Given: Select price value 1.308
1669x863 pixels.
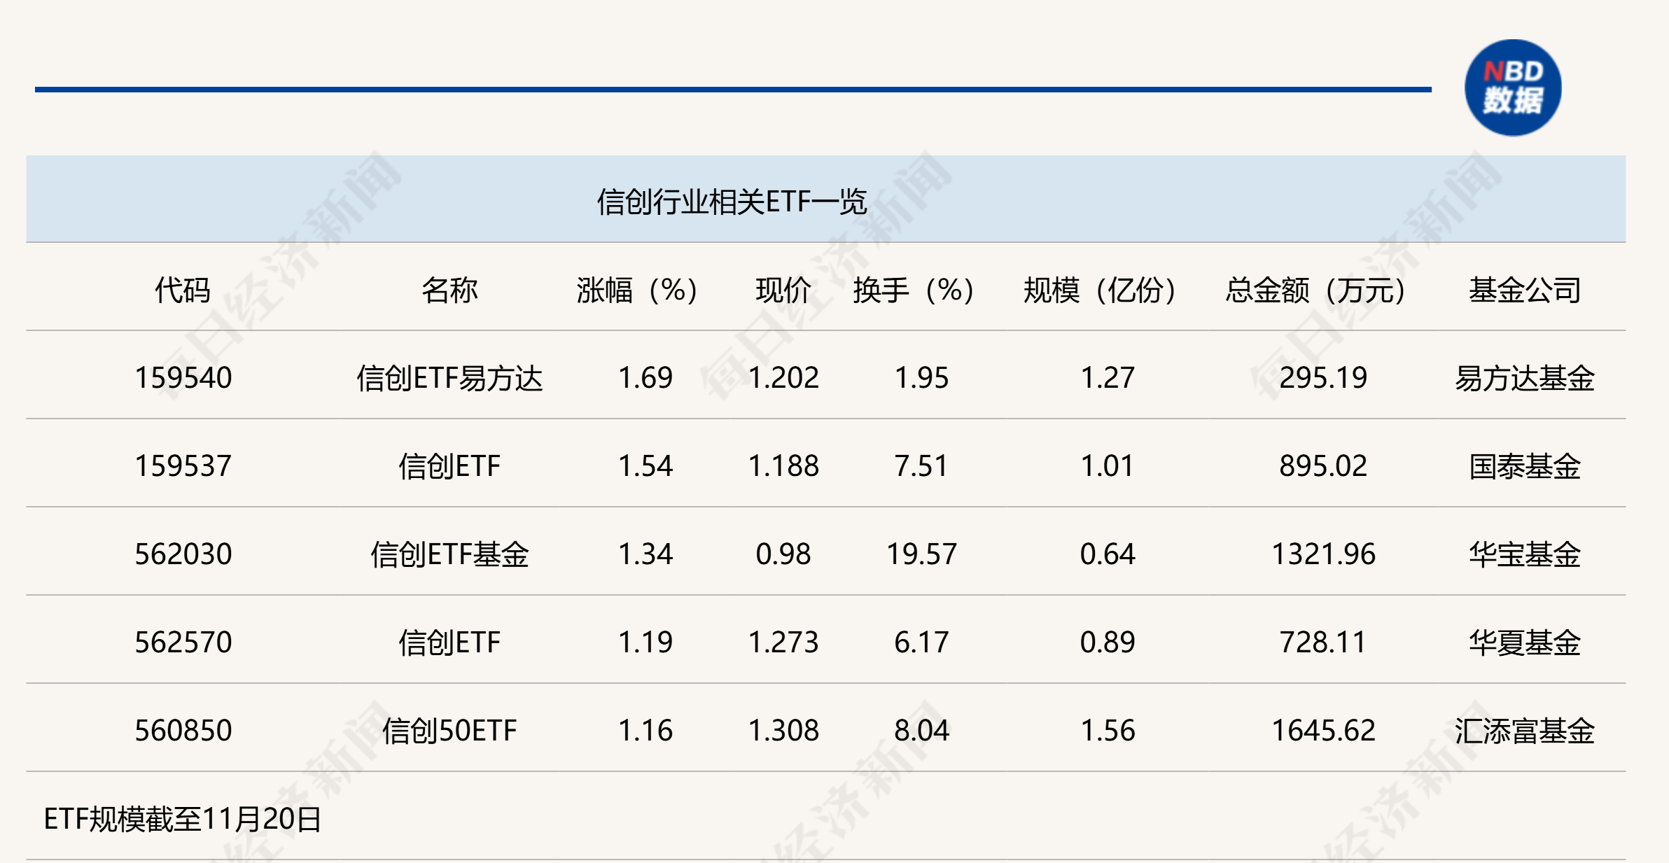Looking at the screenshot, I should tap(783, 731).
